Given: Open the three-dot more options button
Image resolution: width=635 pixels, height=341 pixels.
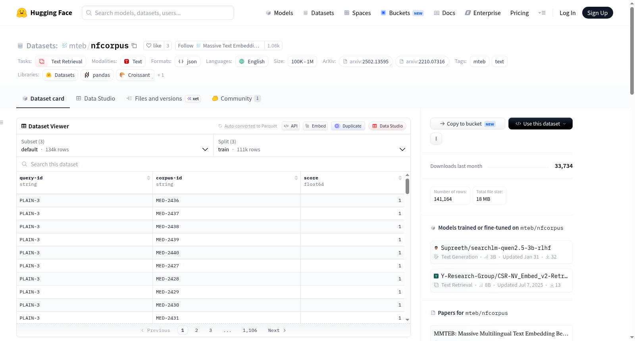Looking at the screenshot, I should click(436, 139).
